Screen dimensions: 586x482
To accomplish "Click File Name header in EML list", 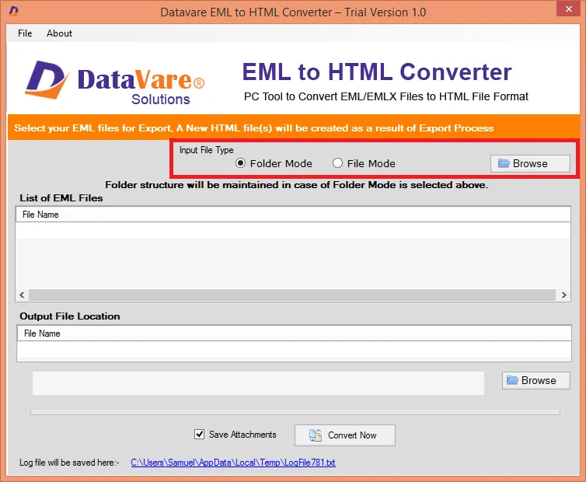I will pyautogui.click(x=293, y=215).
